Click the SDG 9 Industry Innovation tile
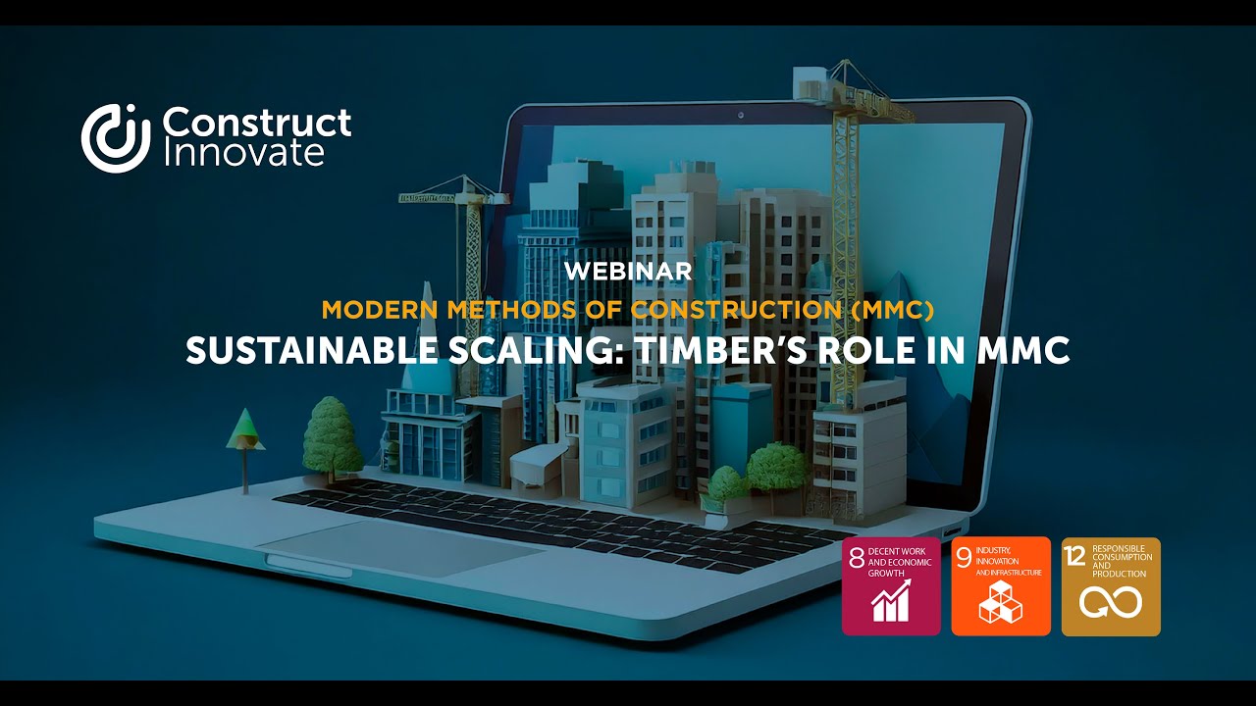The image size is (1256, 706). [1001, 586]
